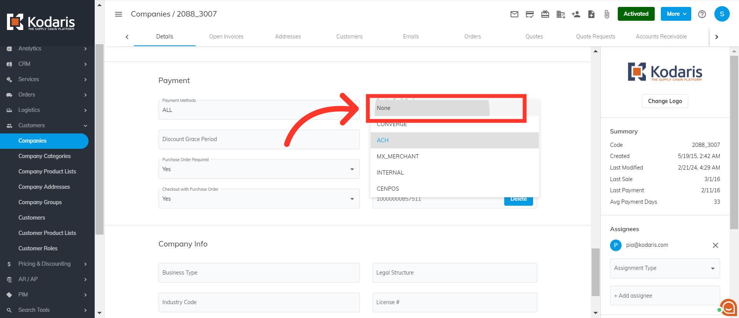Open Customer Roles in sidebar
This screenshot has height=318, width=739.
click(x=38, y=248)
